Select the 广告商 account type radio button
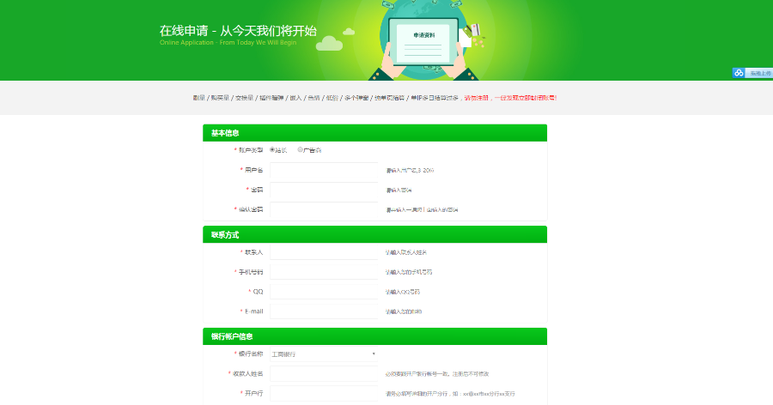773x405 pixels. [301, 150]
